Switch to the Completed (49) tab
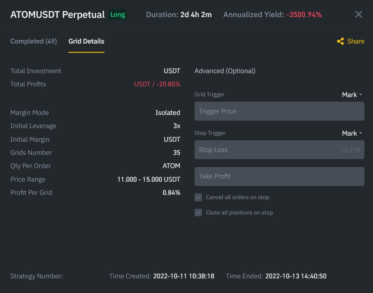 pos(34,41)
